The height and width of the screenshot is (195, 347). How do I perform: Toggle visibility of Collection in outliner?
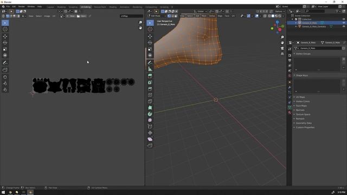coord(344,19)
